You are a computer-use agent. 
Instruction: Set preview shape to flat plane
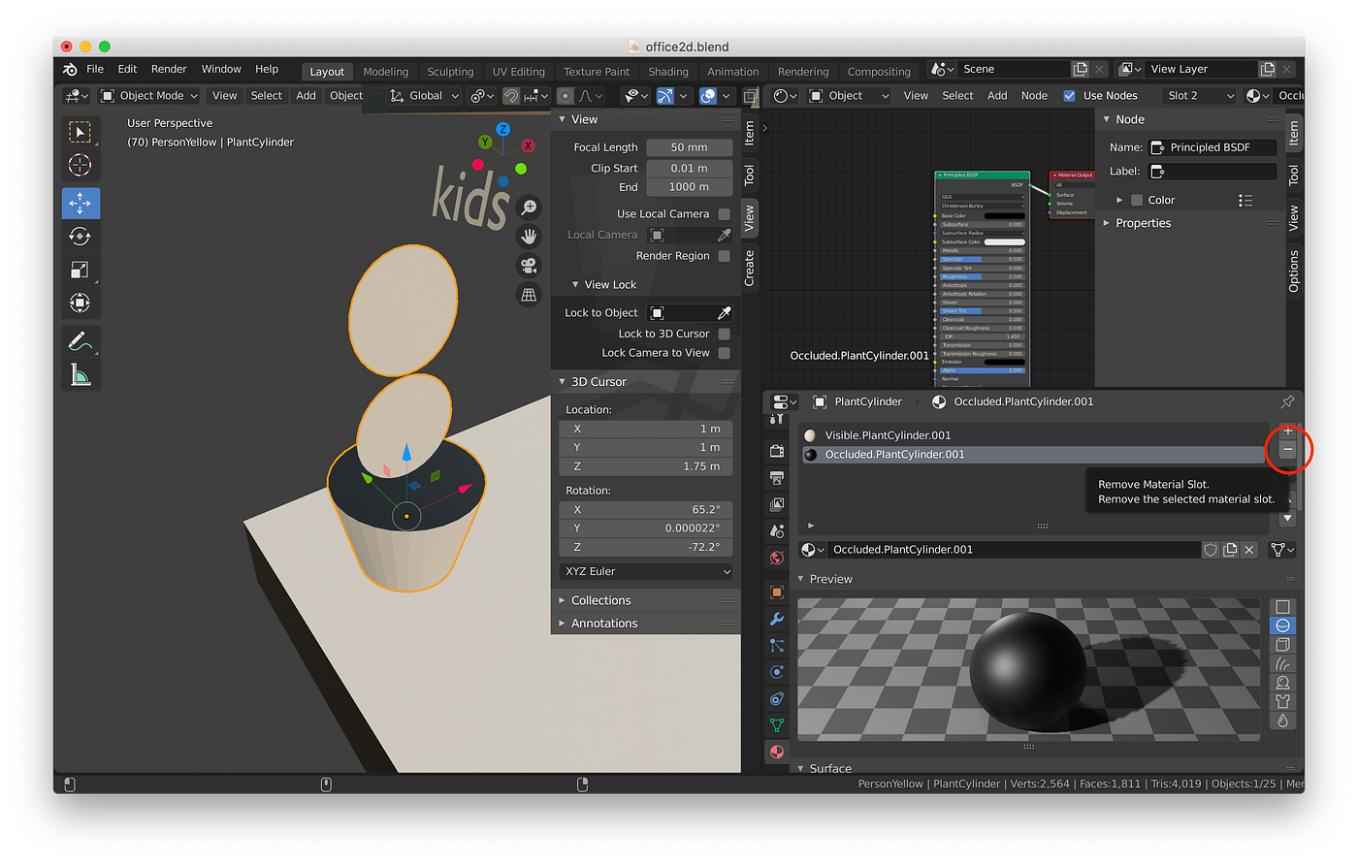[1282, 606]
